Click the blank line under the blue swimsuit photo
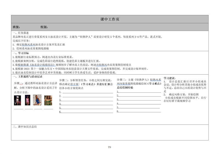The width and height of the screenshot is (219, 154). (x=38, y=109)
